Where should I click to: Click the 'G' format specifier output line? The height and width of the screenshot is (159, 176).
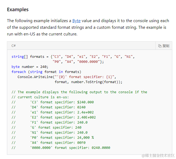[x=46, y=127]
